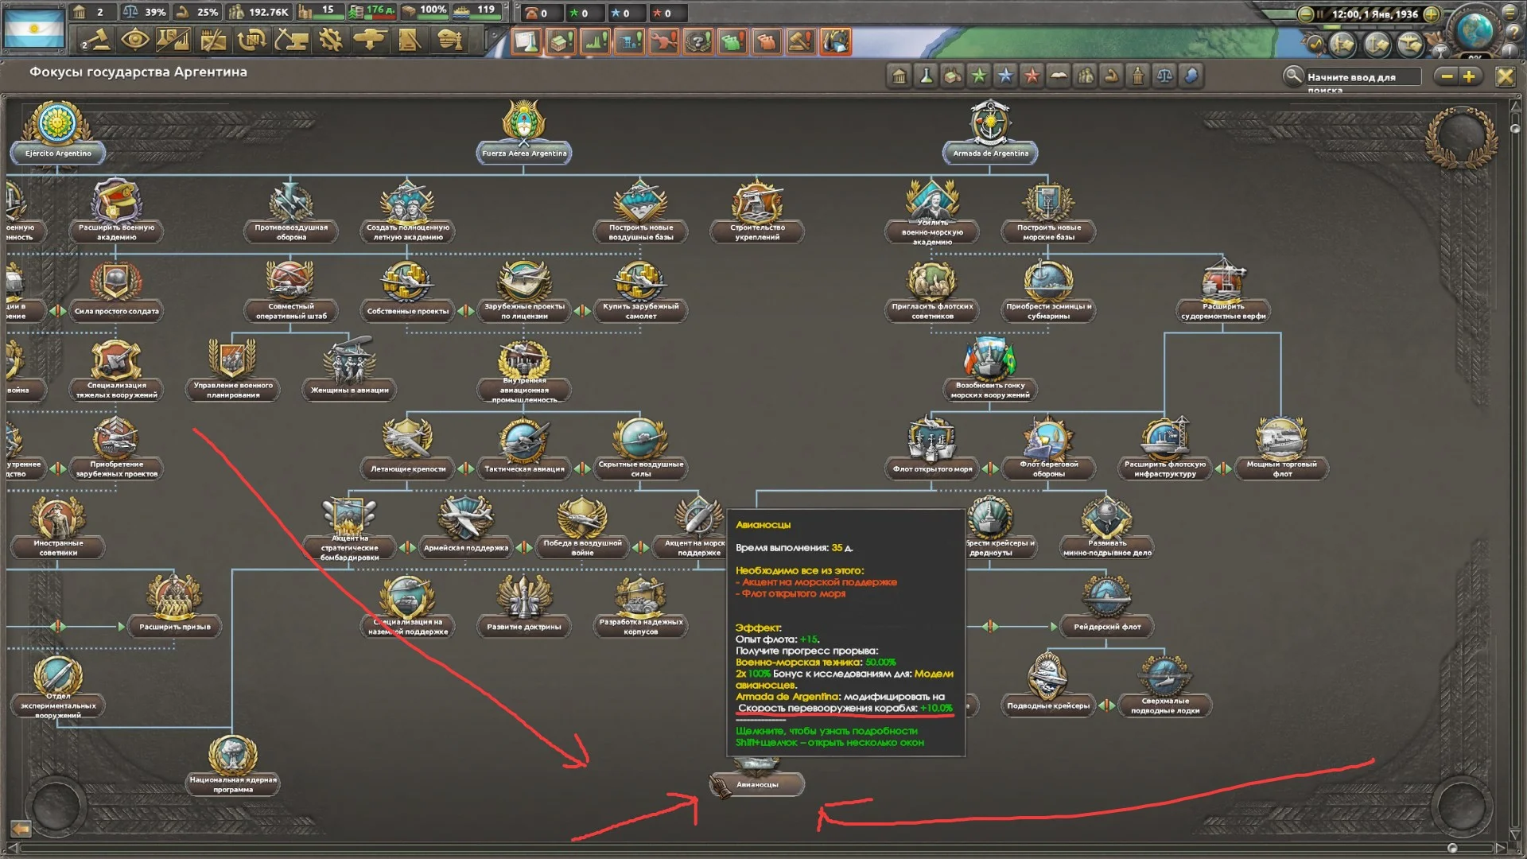The image size is (1527, 859).
Task: Open the Decisions gavel menu
Action: click(x=96, y=40)
